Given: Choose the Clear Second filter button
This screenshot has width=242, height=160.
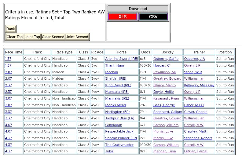Looking at the screenshot, I should [53, 37].
